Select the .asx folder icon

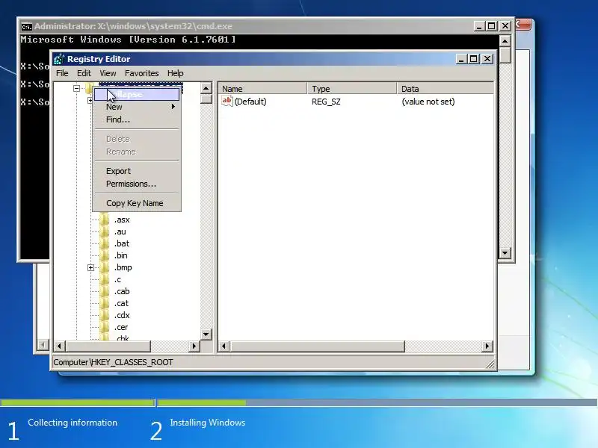pos(105,220)
